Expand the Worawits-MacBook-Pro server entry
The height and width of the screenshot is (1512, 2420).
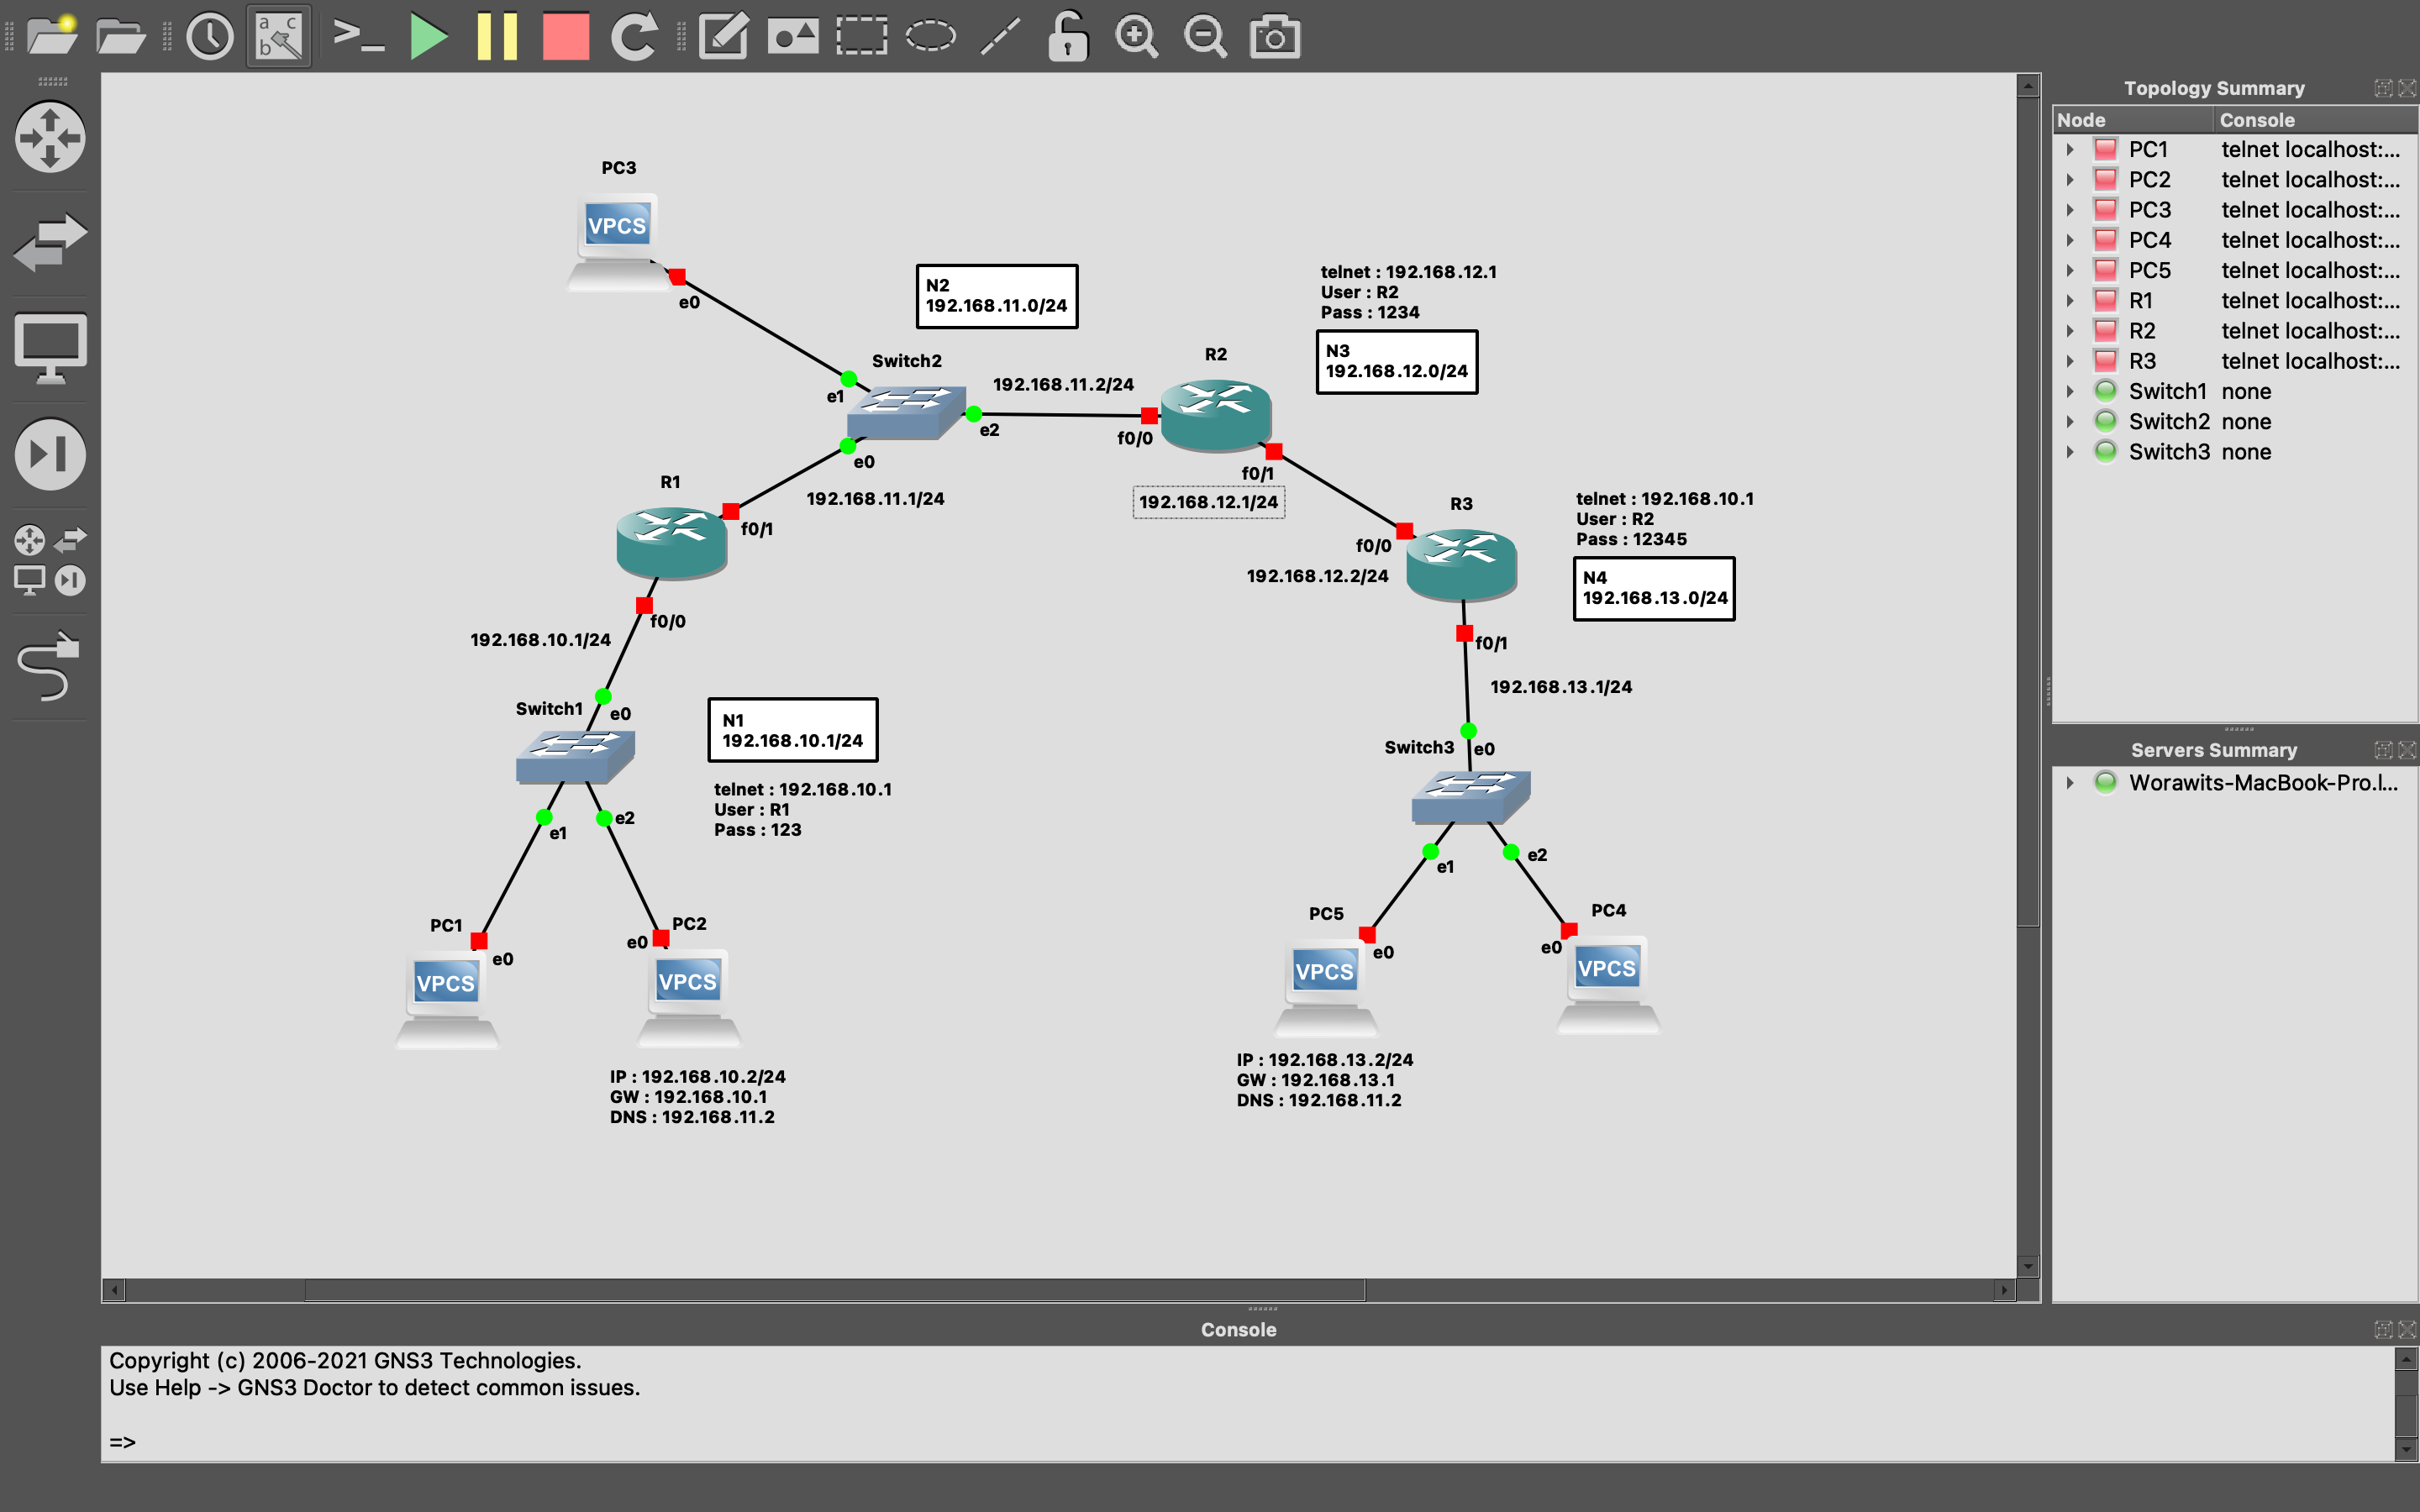tap(2070, 783)
